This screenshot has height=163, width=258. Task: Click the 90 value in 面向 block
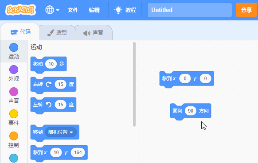coord(191,111)
